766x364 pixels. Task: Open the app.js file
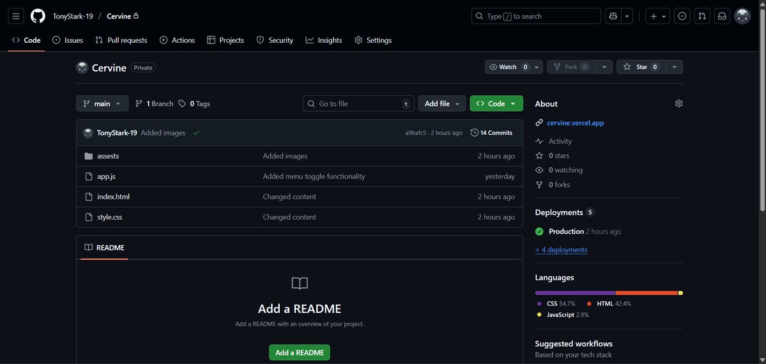click(107, 176)
